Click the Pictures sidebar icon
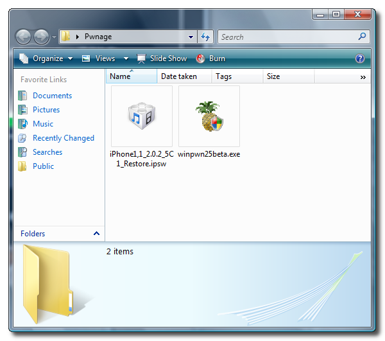 coord(22,110)
